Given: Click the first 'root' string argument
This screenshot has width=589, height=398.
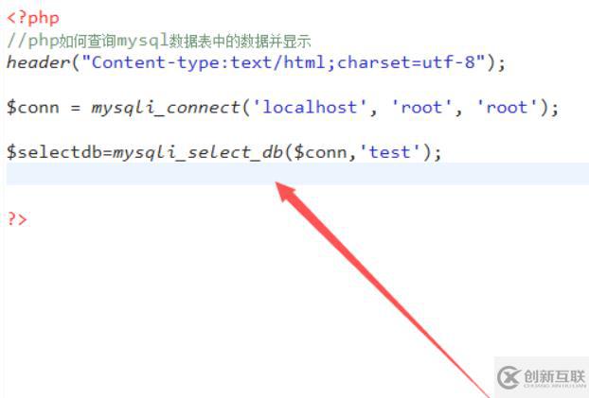Looking at the screenshot, I should (x=421, y=108).
